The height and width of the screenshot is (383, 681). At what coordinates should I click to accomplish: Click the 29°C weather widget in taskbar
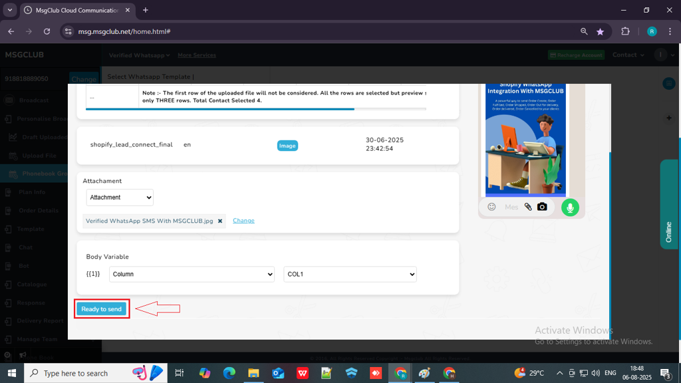coord(529,373)
